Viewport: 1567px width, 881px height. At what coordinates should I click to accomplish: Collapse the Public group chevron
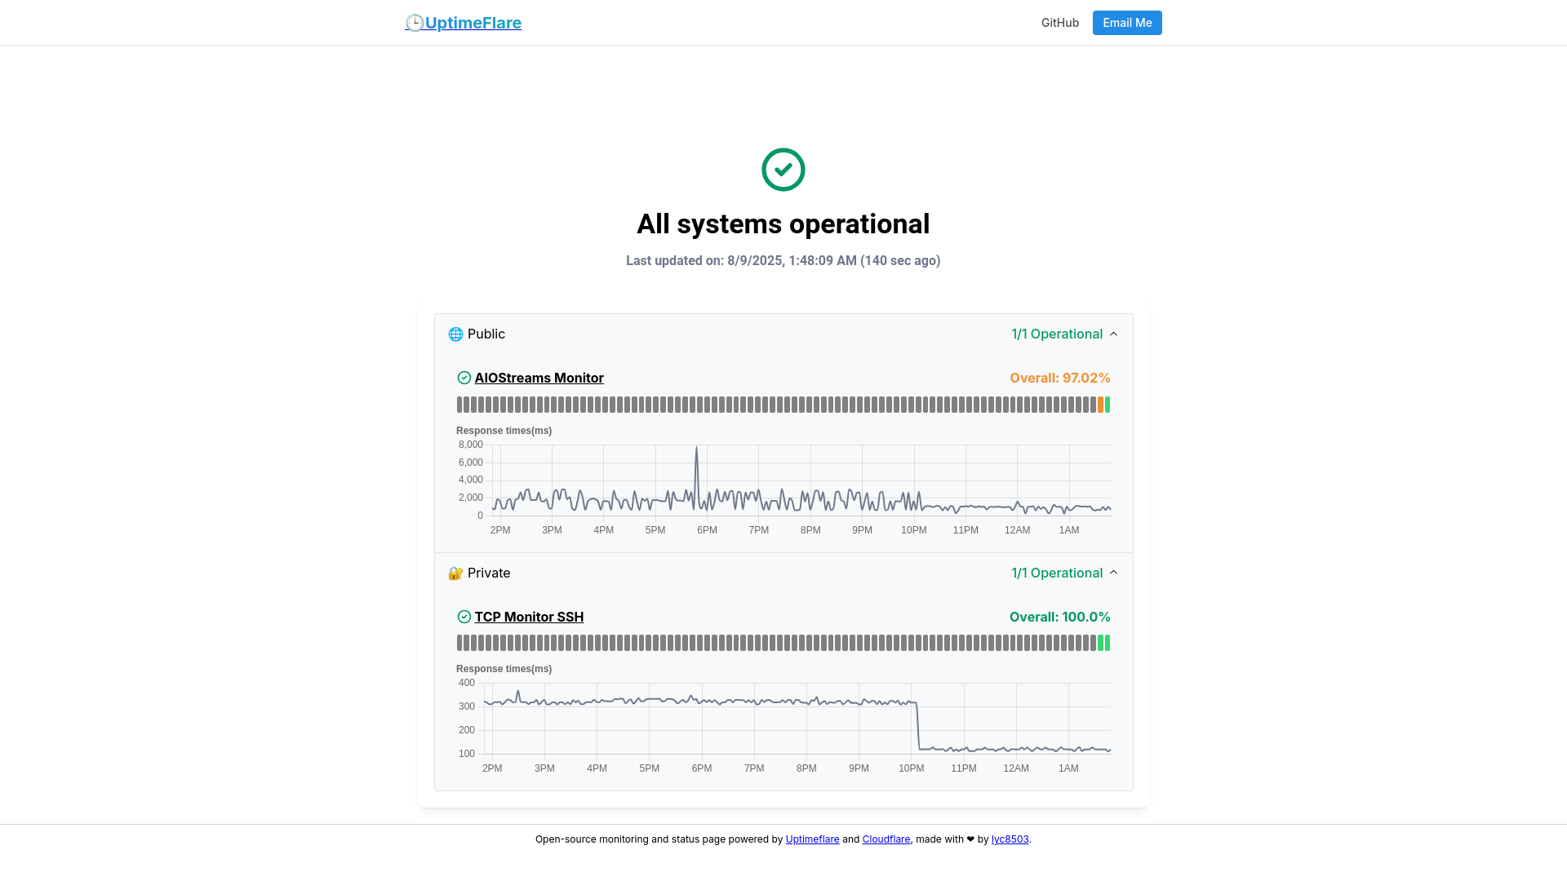point(1114,334)
